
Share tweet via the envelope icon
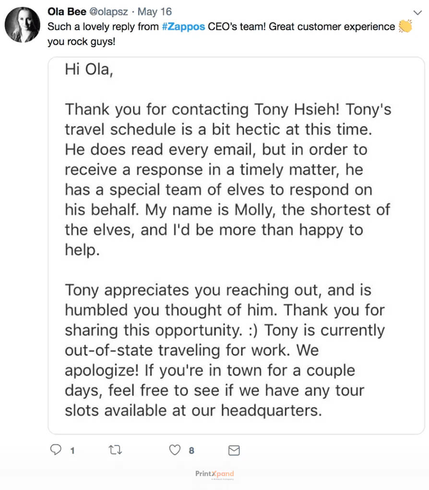(x=234, y=450)
